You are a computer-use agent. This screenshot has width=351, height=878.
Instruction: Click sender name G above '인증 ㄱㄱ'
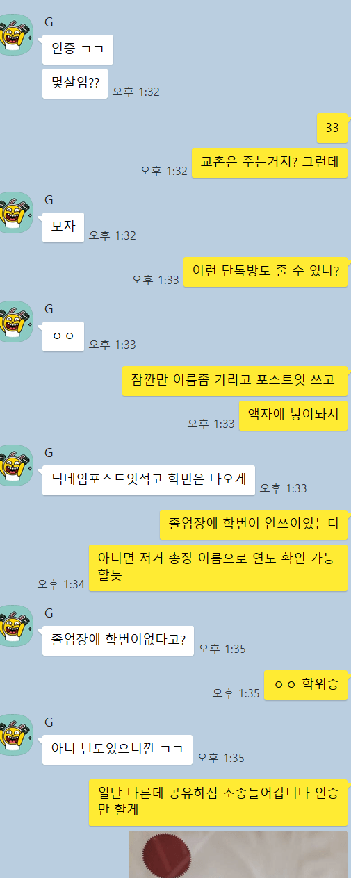tap(49, 22)
